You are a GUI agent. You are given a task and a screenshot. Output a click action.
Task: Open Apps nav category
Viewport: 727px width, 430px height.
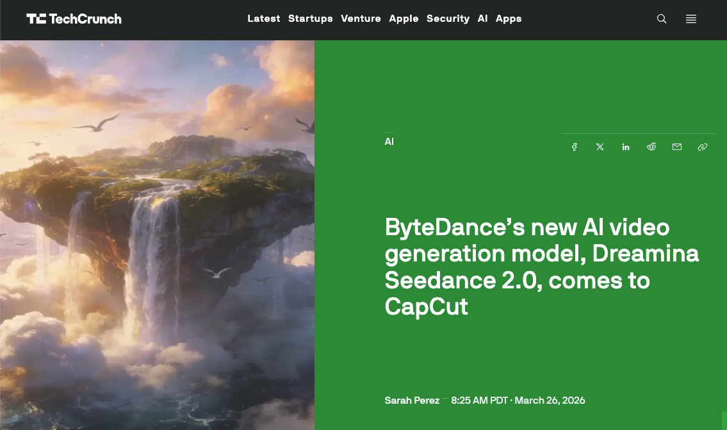[509, 19]
